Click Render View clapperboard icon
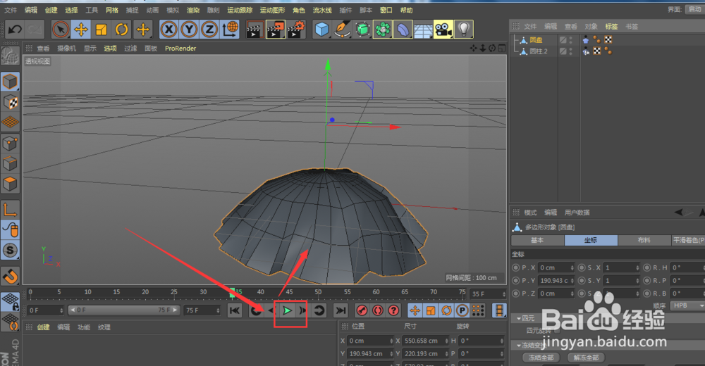The height and width of the screenshot is (366, 705). click(255, 30)
